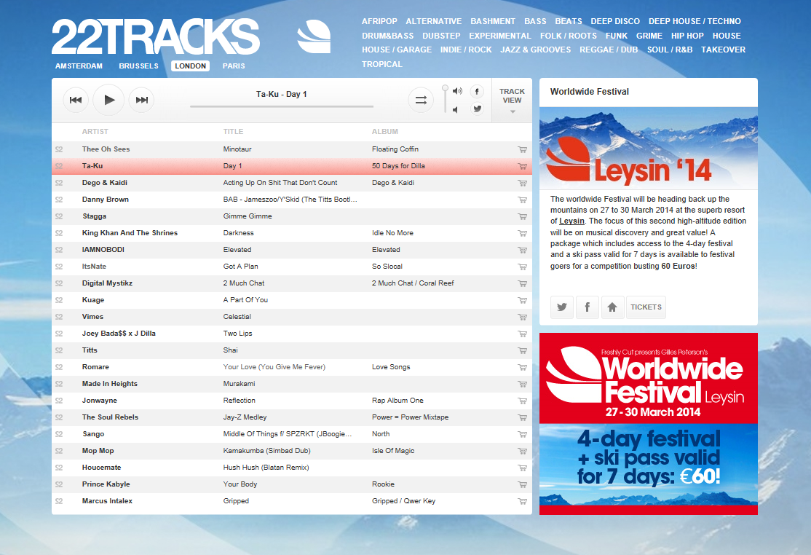Open the Reggae / Dub genre
The width and height of the screenshot is (811, 555).
609,50
